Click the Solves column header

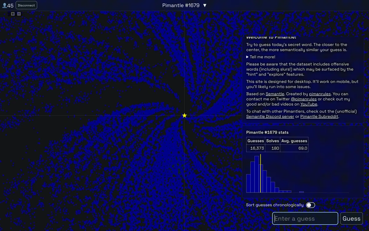[x=273, y=141]
